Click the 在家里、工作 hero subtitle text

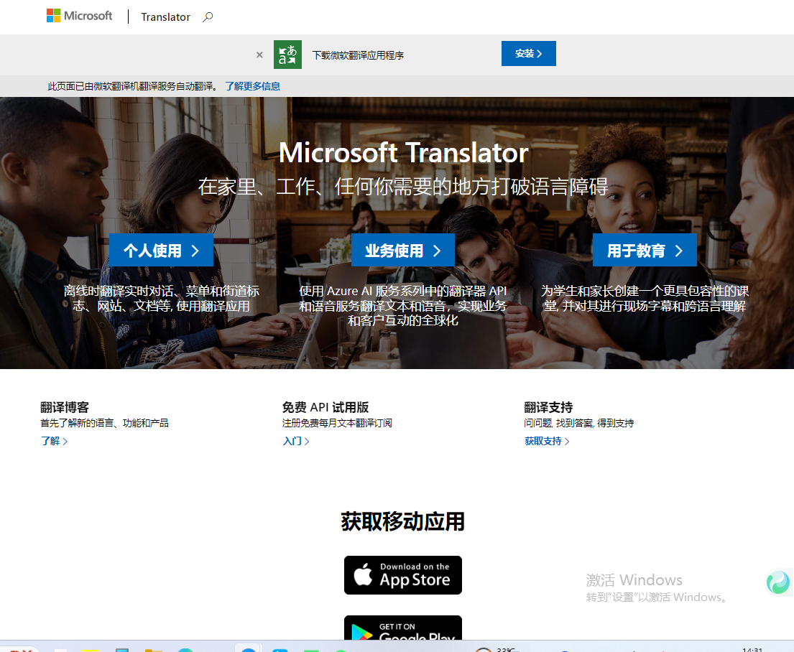403,187
